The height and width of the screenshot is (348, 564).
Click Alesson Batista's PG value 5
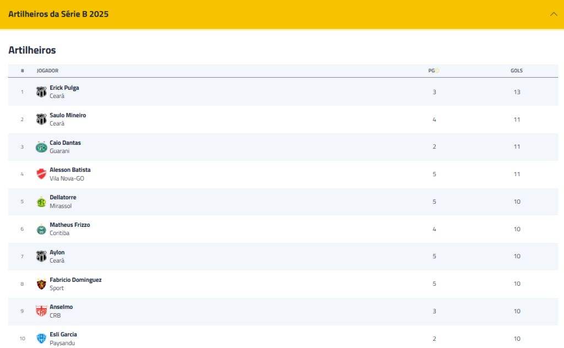coord(434,174)
